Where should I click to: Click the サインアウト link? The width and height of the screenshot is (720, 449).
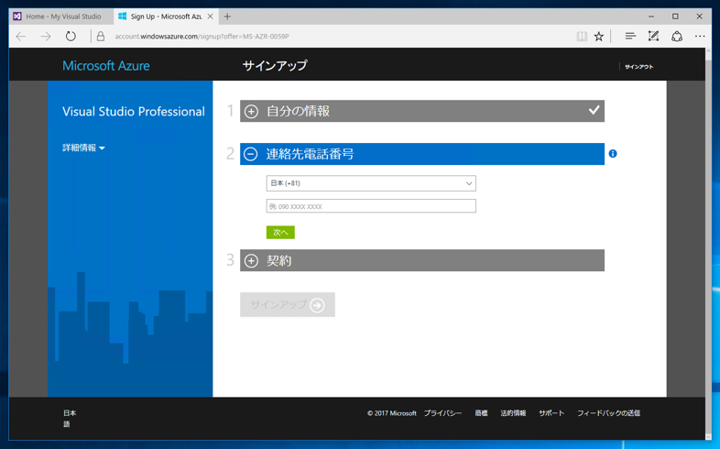point(638,67)
